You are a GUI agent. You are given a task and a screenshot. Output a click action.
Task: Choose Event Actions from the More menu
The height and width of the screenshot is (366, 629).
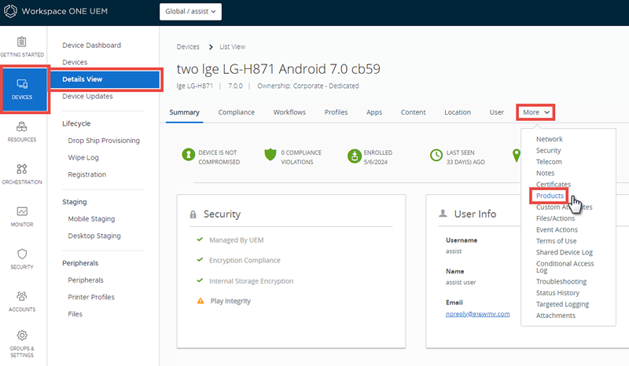point(557,229)
